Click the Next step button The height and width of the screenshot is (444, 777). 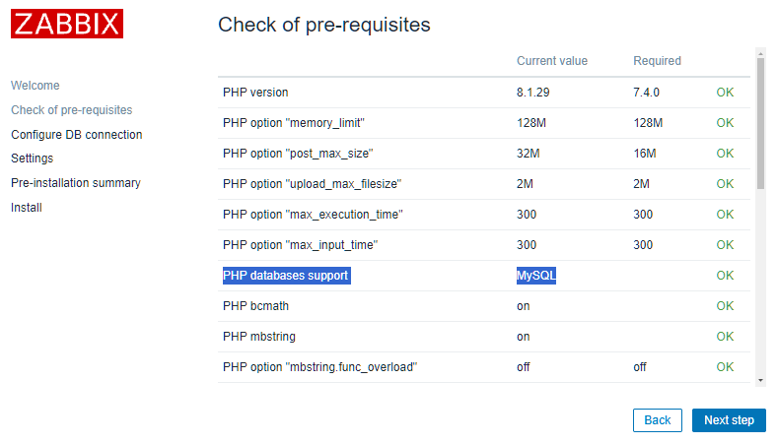click(x=729, y=420)
